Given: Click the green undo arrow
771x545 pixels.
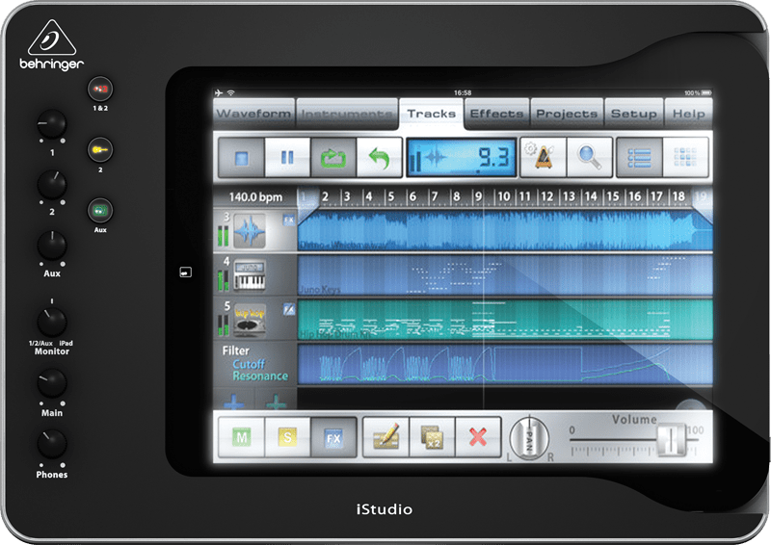Looking at the screenshot, I should [379, 157].
